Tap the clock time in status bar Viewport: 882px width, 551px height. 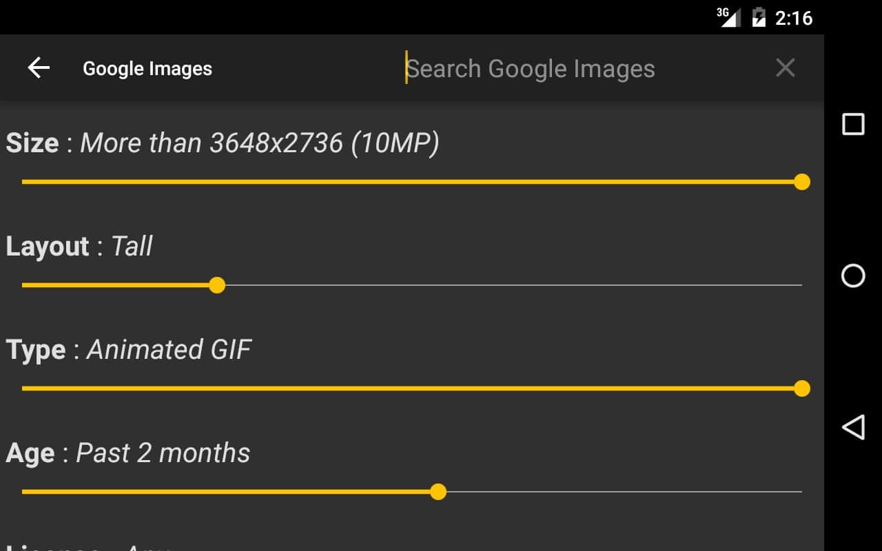[x=794, y=18]
